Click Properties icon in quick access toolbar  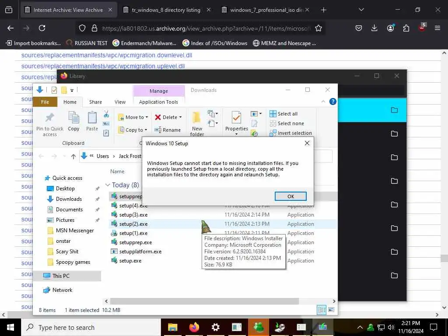(54, 90)
